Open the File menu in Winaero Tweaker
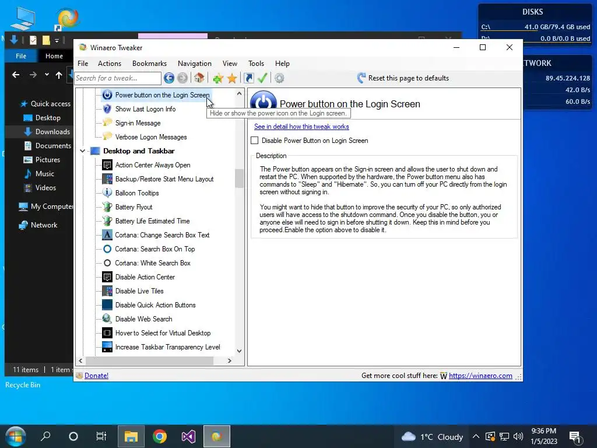This screenshot has height=448, width=597. click(83, 64)
